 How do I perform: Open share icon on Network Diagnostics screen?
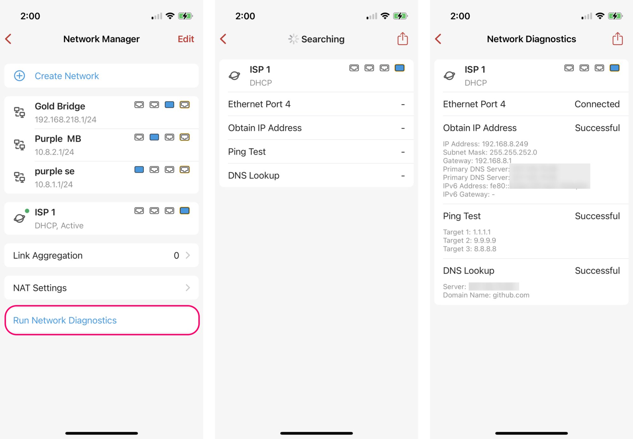click(617, 39)
